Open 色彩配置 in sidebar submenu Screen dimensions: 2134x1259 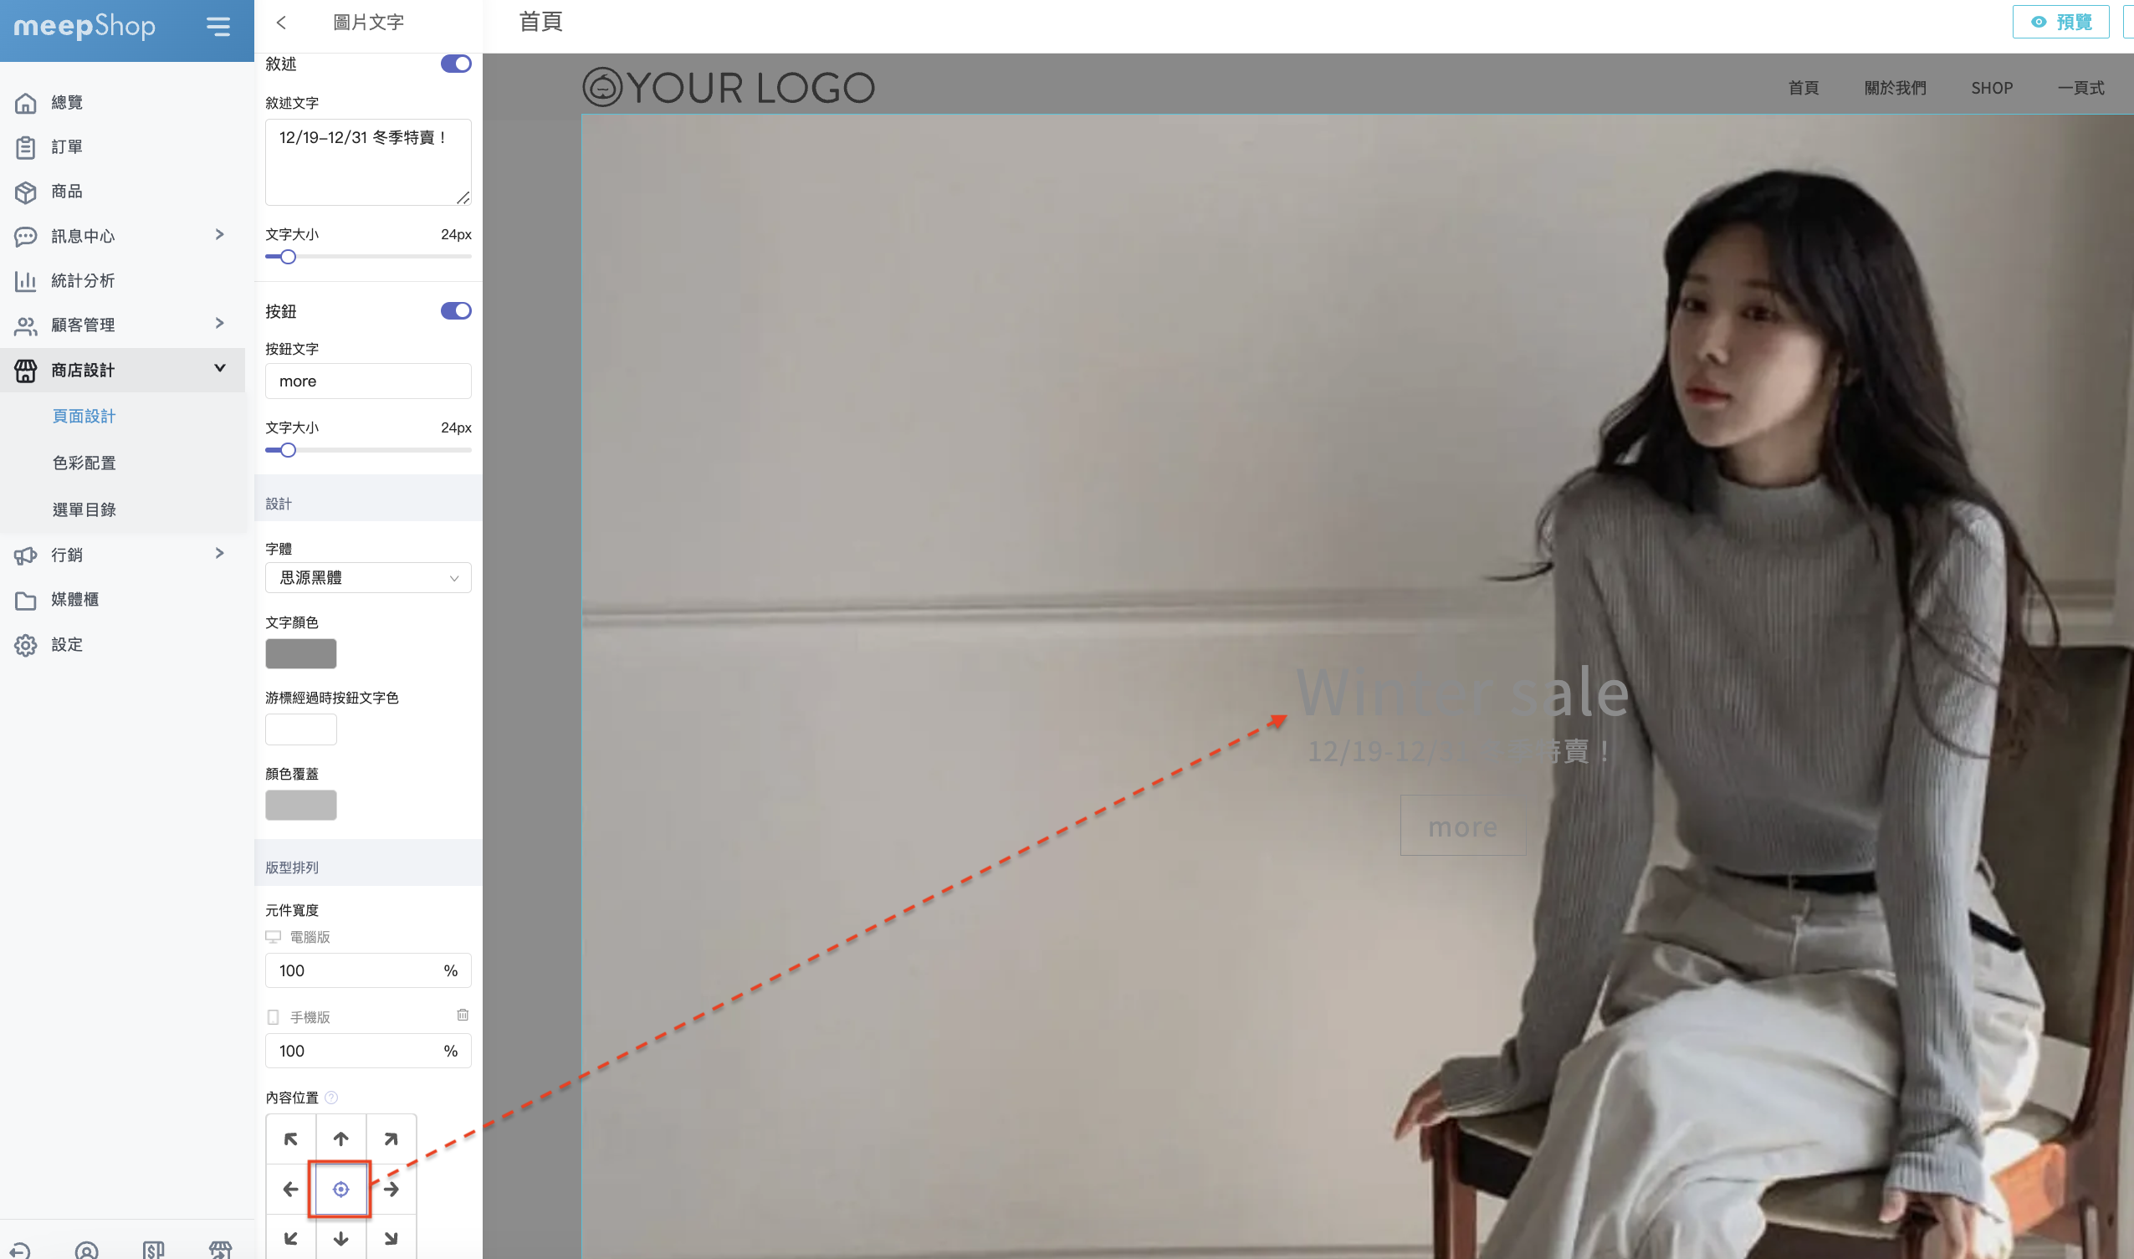coord(84,463)
